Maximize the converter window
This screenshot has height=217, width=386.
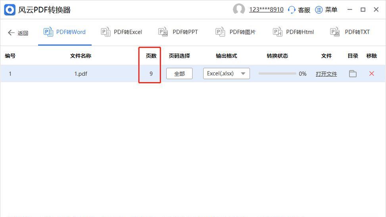[363, 10]
